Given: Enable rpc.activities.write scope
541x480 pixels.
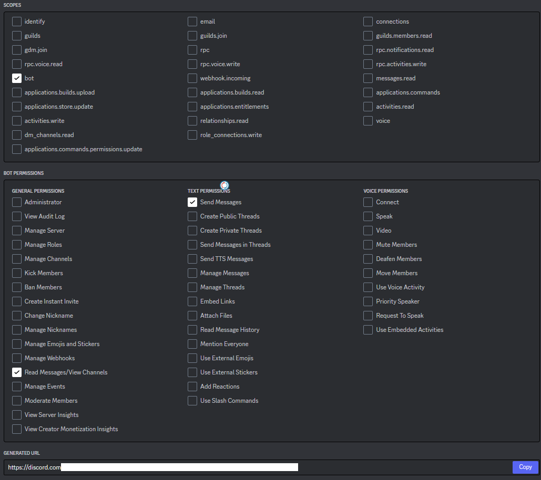Looking at the screenshot, I should pyautogui.click(x=368, y=64).
